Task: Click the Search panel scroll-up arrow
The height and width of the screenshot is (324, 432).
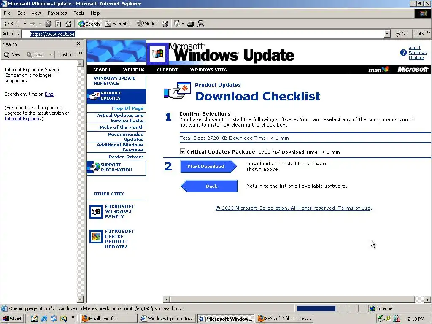Action: click(80, 64)
